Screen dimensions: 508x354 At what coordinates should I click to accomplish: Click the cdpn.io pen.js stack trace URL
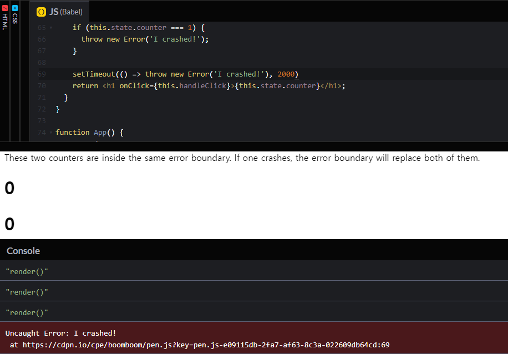pos(206,345)
